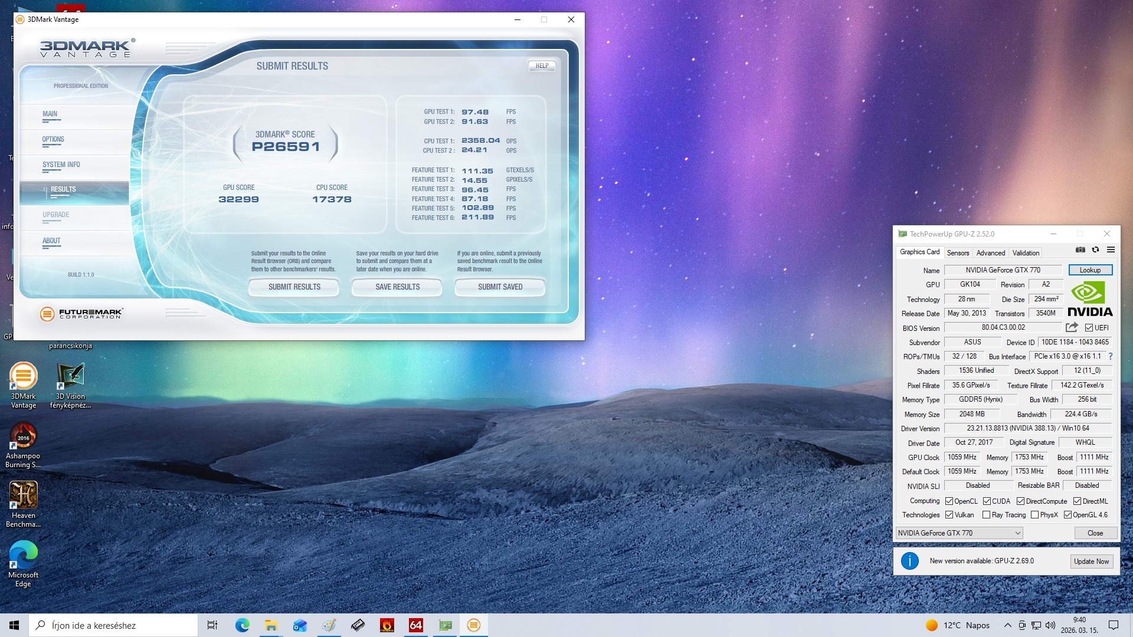Click the BIOS export share icon
Screen dimensions: 1133x637
(x=1072, y=327)
